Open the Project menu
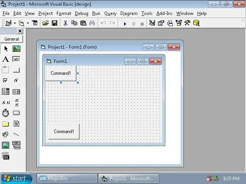246x184 pixels. tap(45, 13)
